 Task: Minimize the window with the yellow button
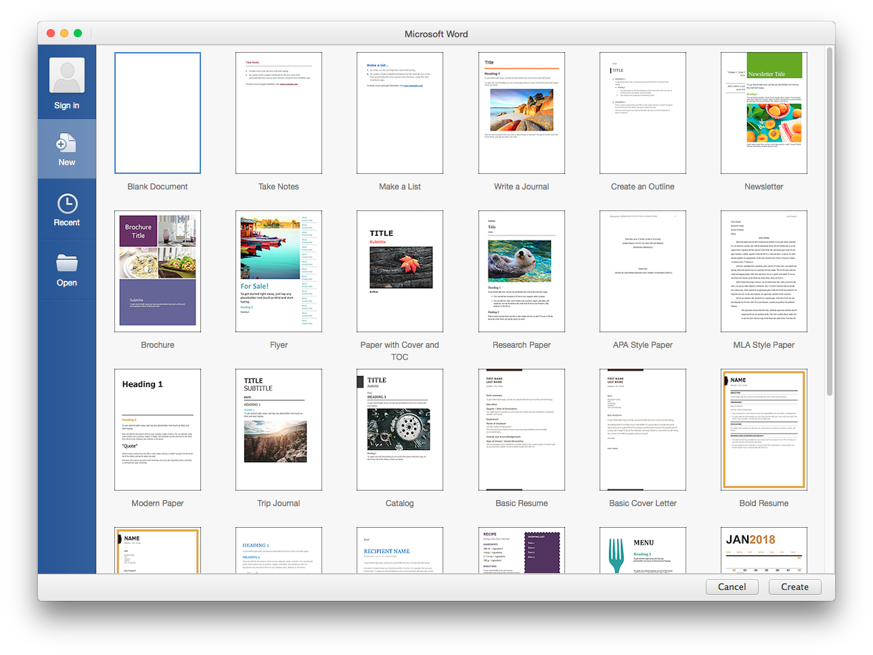(x=64, y=33)
